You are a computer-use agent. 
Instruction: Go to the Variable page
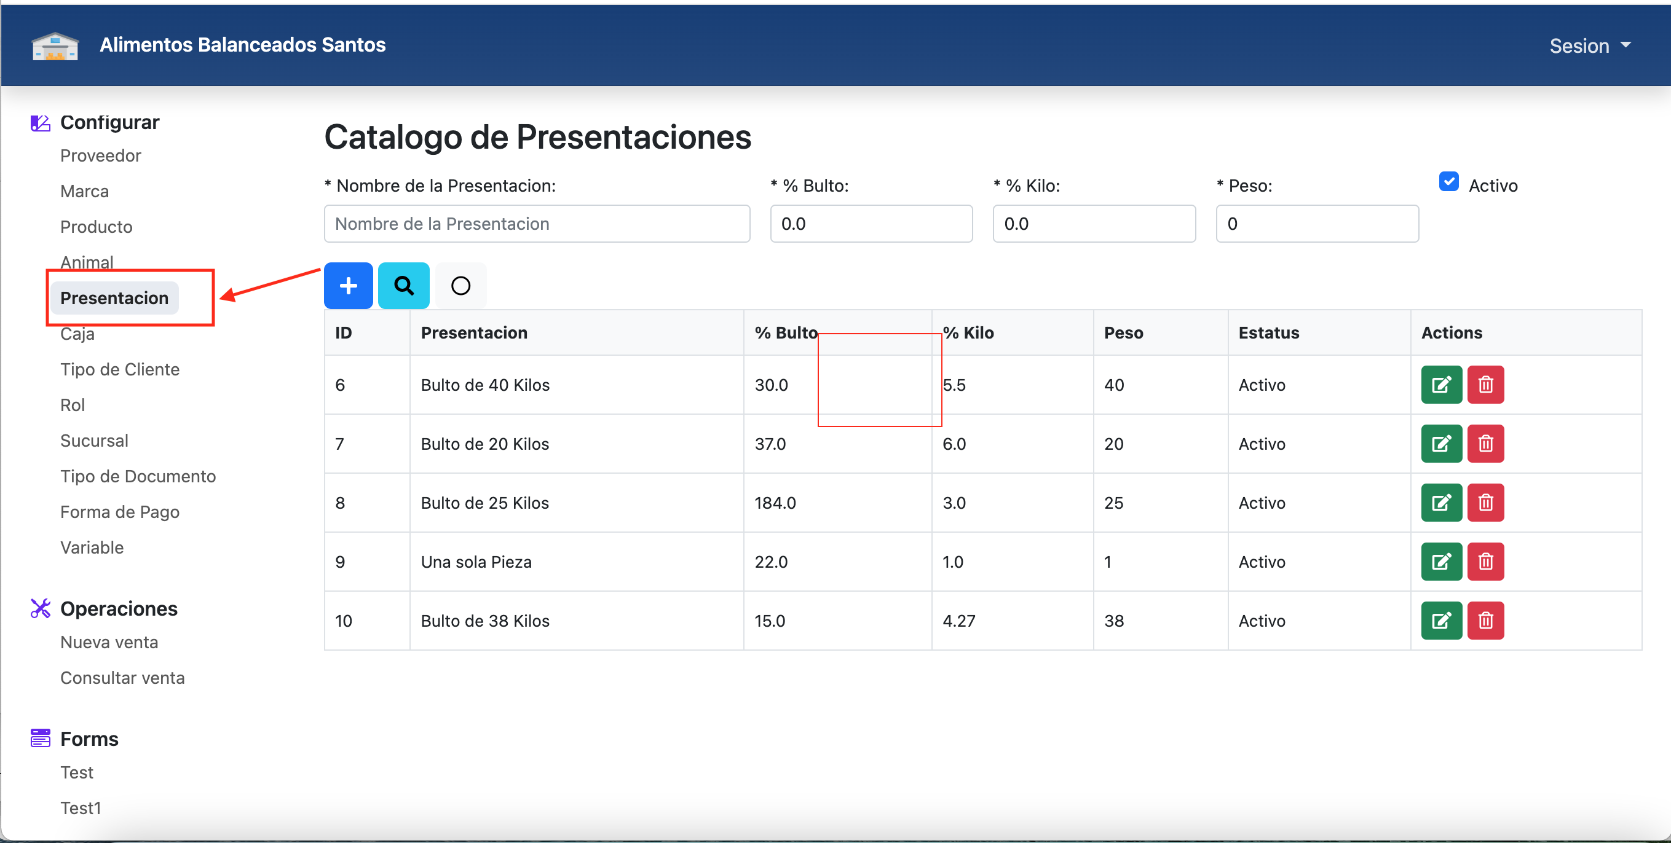click(x=92, y=548)
